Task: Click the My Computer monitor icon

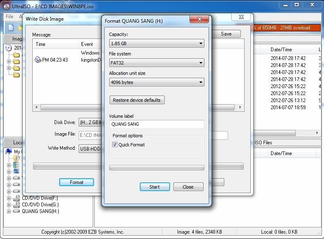Action: click(x=9, y=151)
